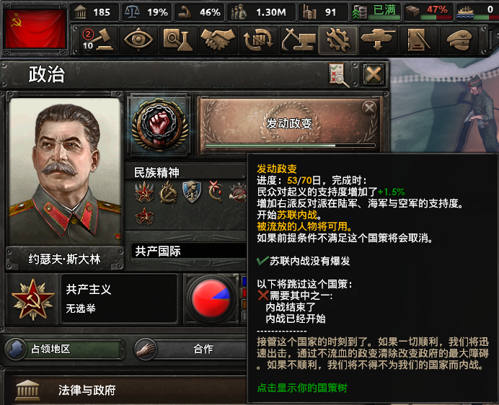
Task: Click the 占领地区 button
Action: (x=65, y=349)
